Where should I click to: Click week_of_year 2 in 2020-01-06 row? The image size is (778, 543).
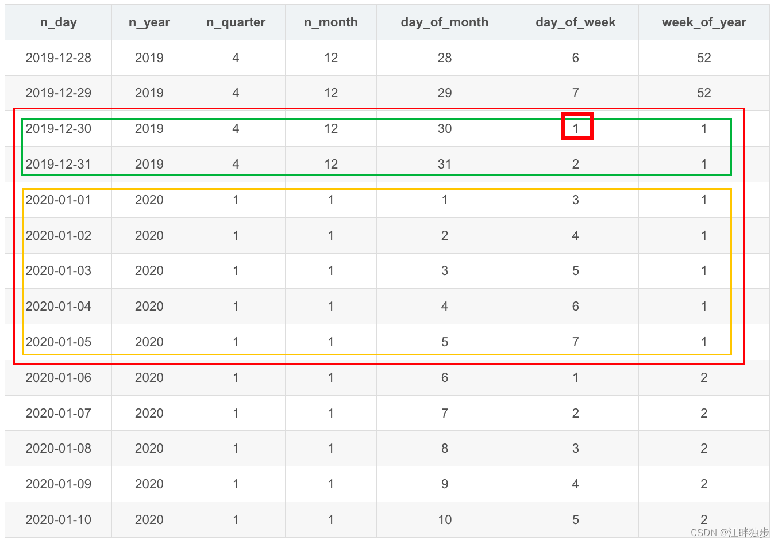(704, 377)
